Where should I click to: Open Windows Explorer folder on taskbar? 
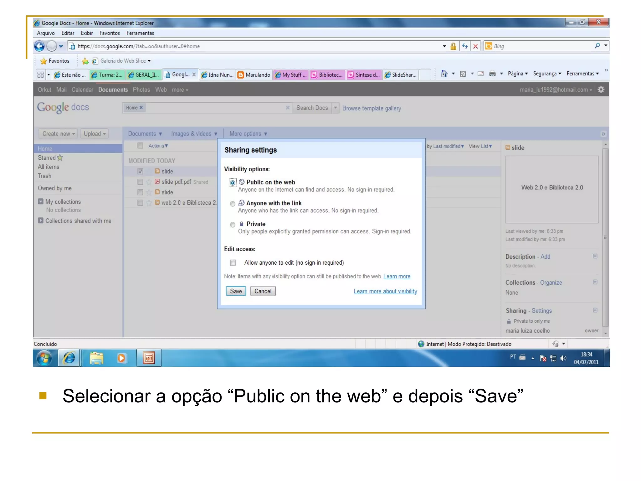96,358
